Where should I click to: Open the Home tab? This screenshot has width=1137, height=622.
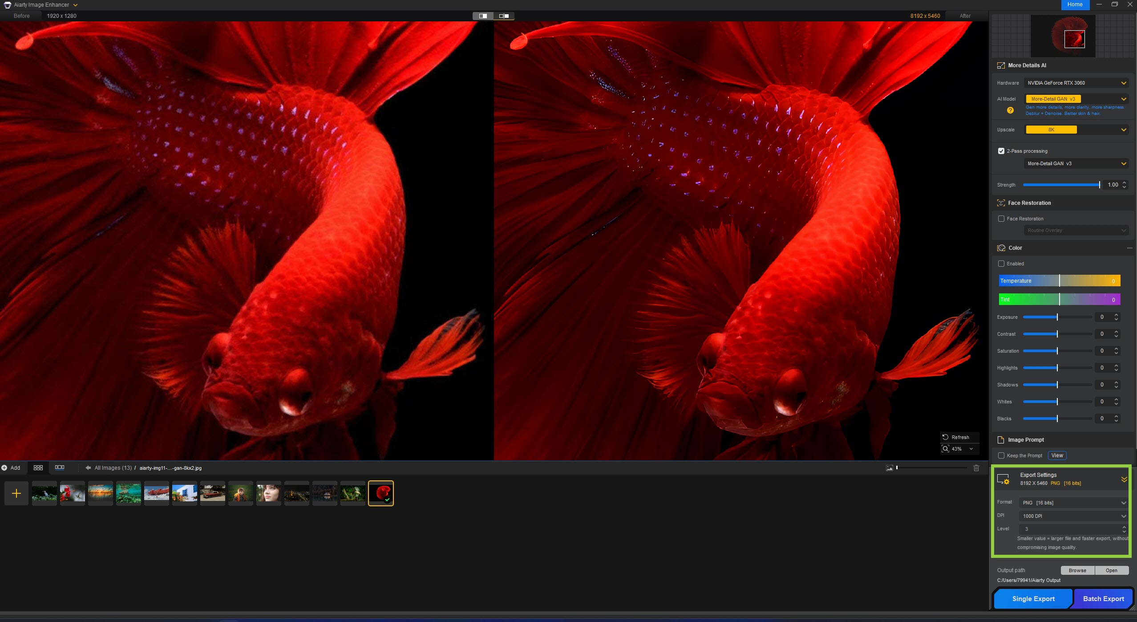1075,4
